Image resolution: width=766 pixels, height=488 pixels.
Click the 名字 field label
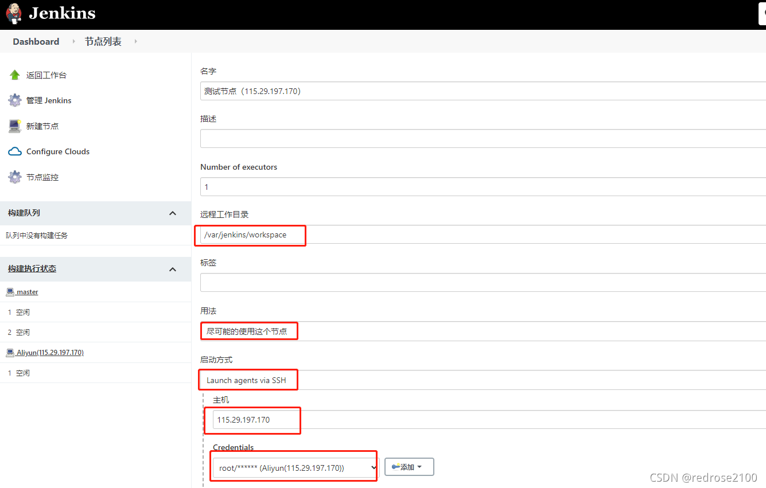[208, 71]
